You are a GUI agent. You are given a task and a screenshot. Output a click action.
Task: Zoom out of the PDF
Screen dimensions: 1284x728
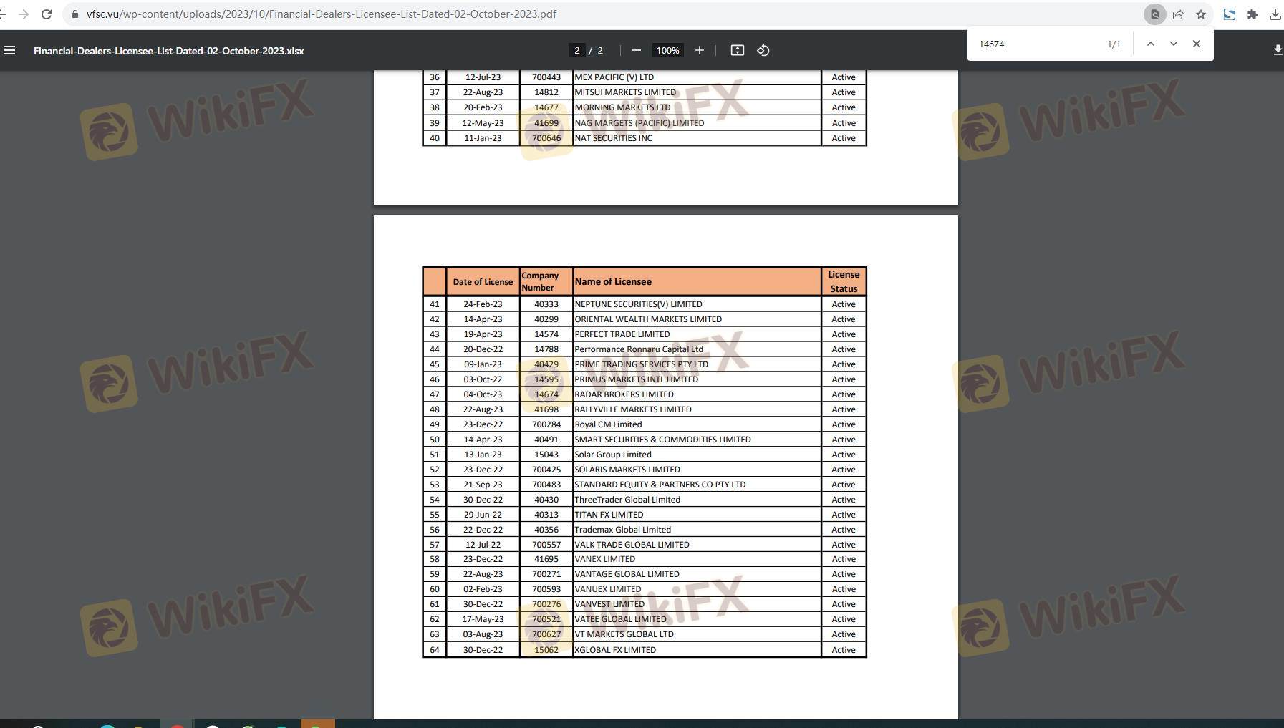coord(636,50)
